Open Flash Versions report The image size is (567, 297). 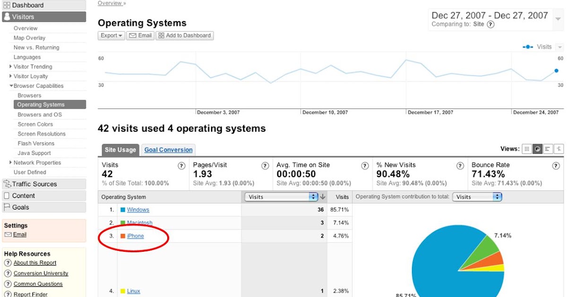coord(36,143)
